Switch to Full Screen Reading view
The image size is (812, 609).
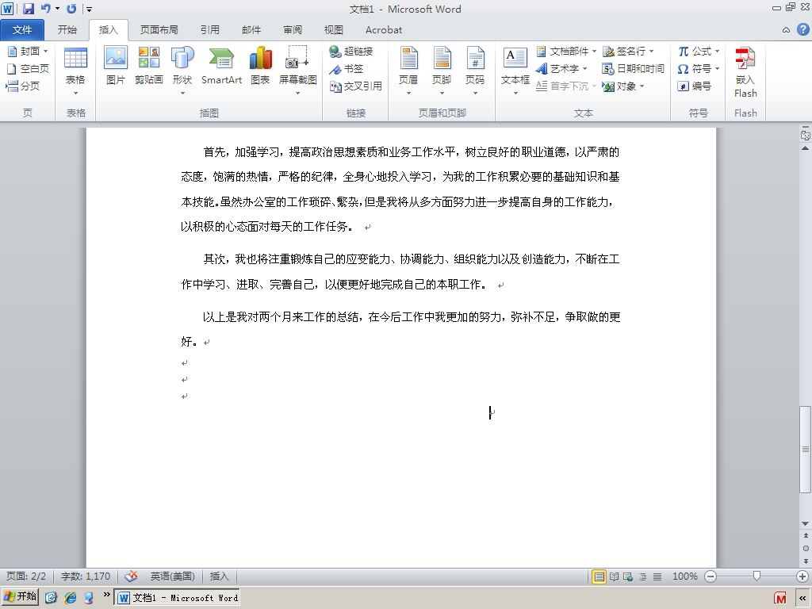(614, 576)
